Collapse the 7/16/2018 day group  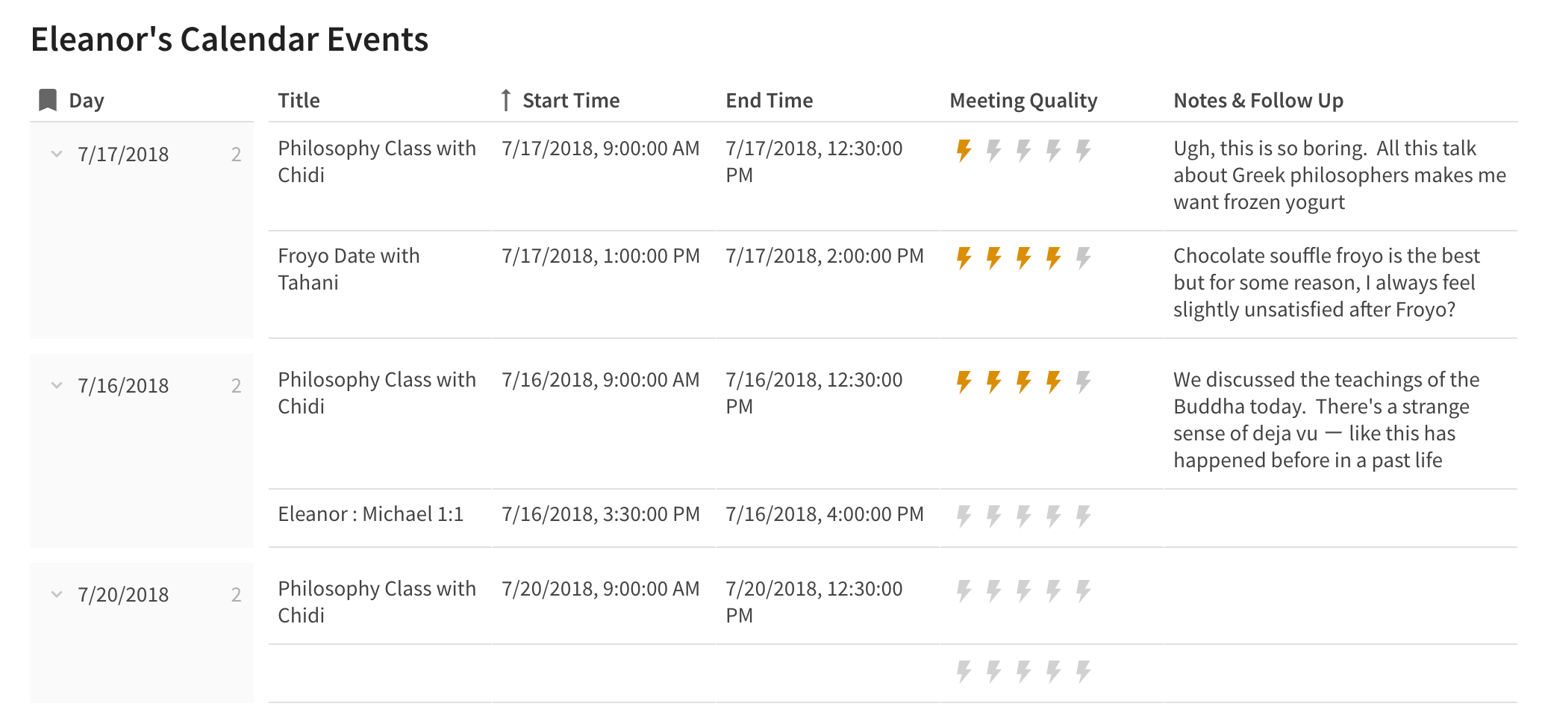click(x=57, y=386)
